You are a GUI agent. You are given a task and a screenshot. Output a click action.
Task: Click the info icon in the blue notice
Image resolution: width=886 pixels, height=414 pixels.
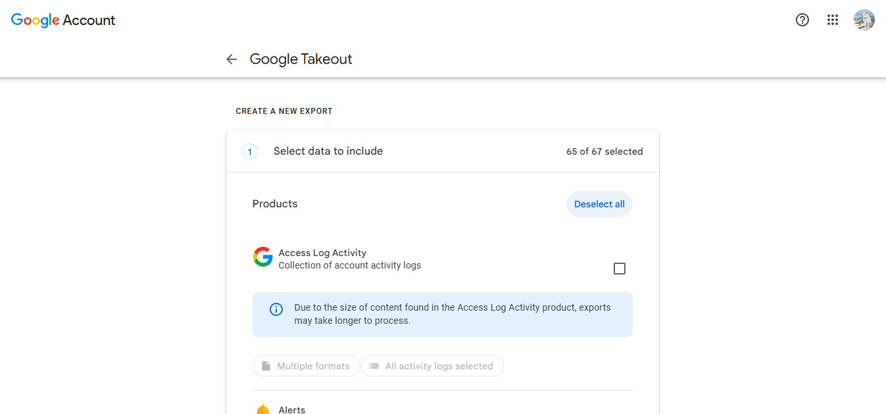point(276,309)
